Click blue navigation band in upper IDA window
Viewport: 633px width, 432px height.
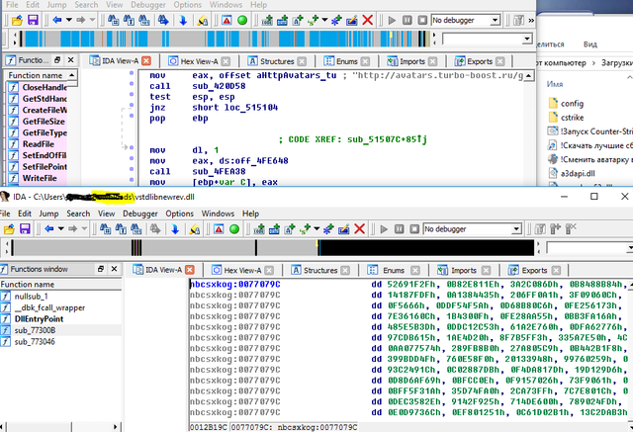pos(225,40)
